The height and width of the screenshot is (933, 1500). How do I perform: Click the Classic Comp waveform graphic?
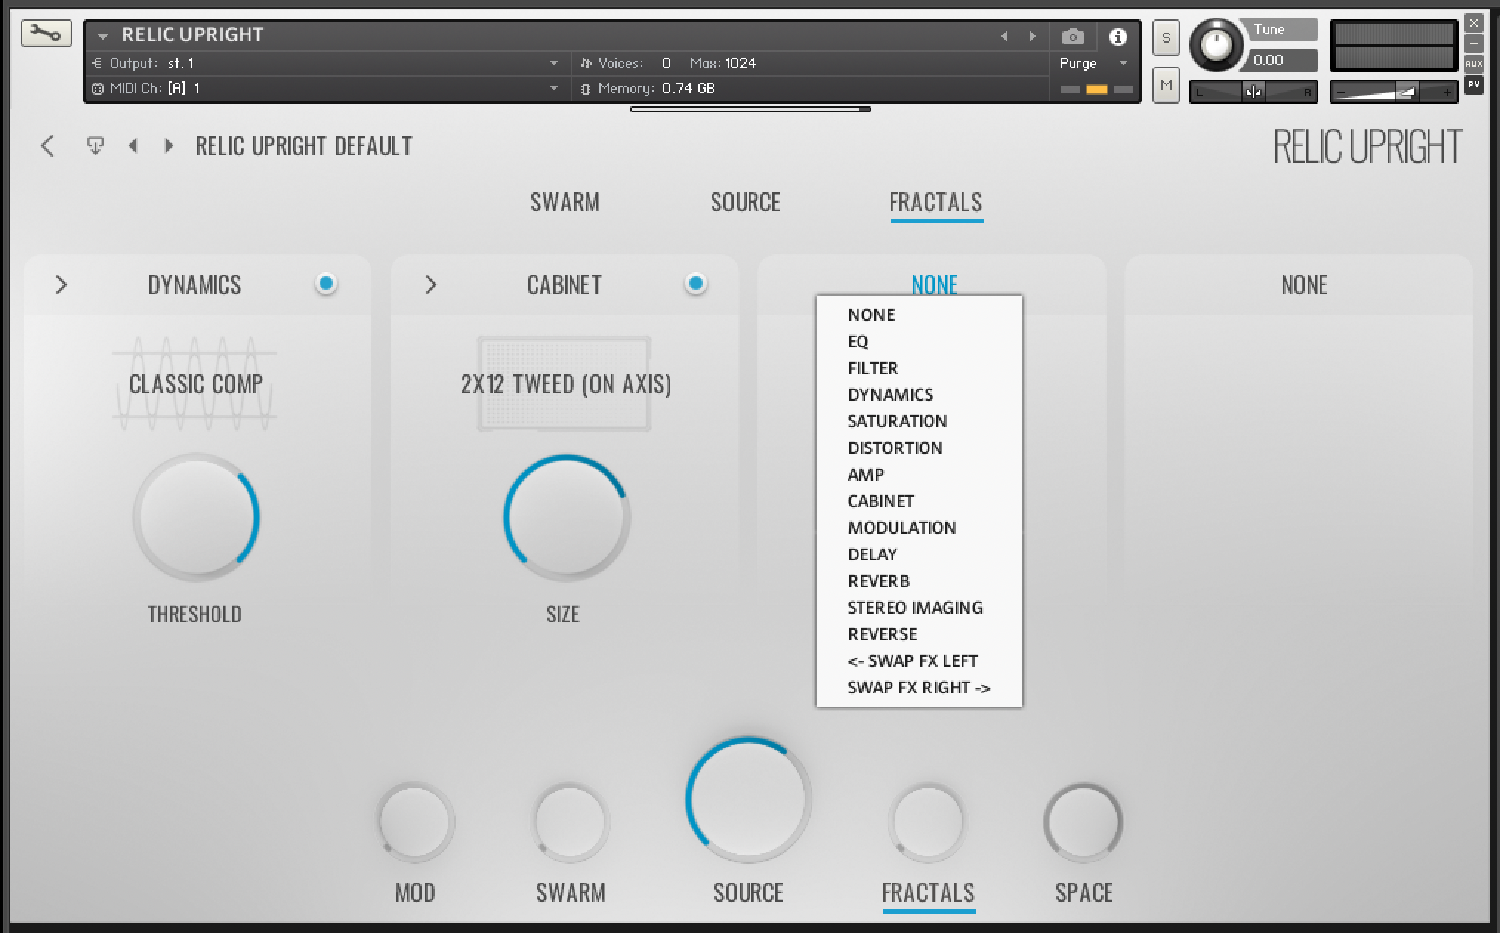click(x=195, y=384)
